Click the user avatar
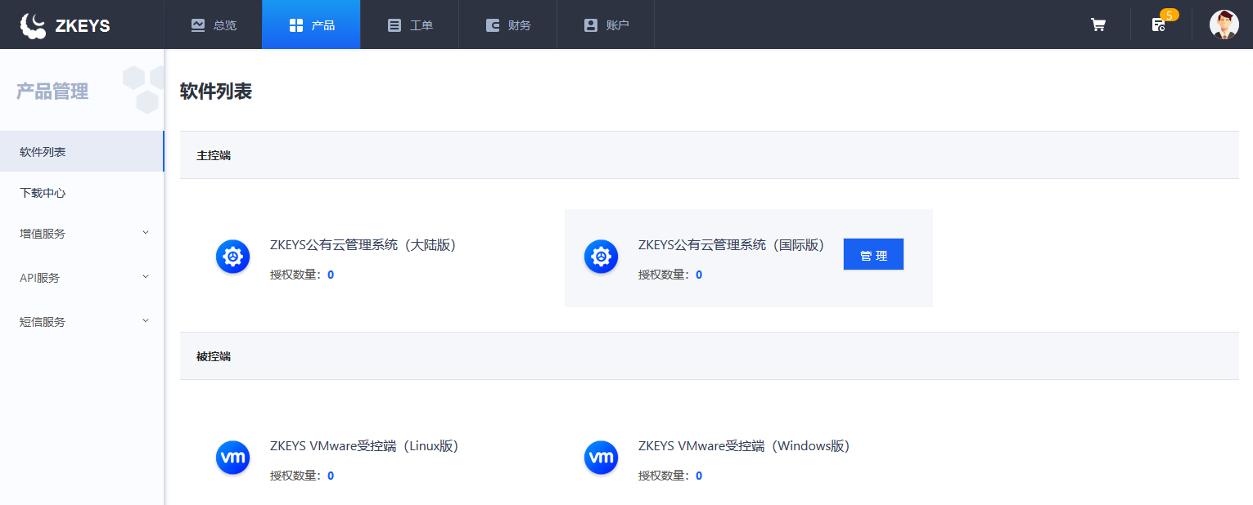The image size is (1253, 505). click(1224, 25)
